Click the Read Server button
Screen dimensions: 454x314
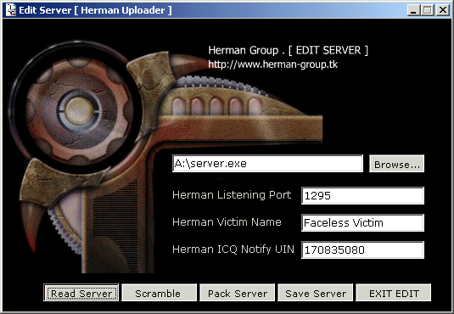pos(81,293)
